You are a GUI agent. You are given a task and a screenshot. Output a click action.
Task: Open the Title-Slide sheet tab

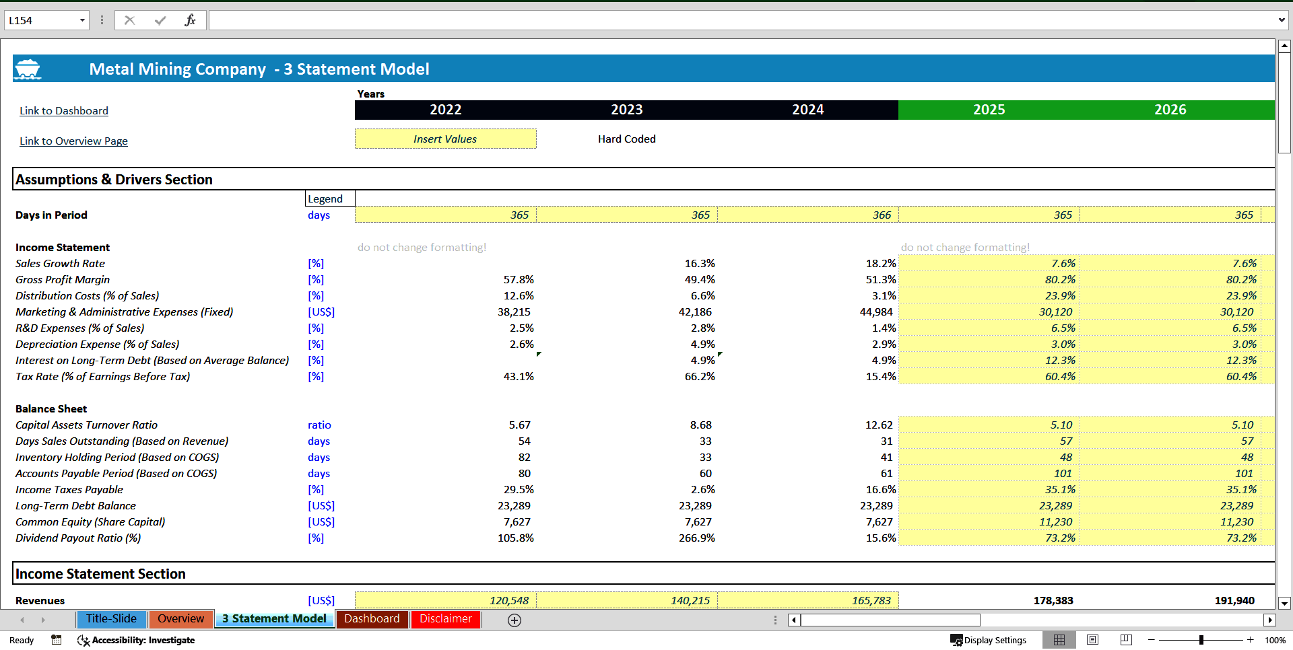(111, 619)
